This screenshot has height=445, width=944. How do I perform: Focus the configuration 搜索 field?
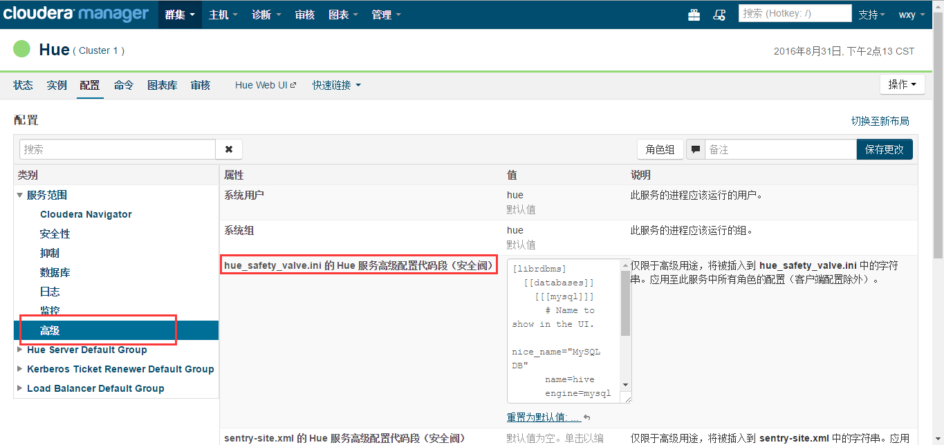[x=118, y=149]
